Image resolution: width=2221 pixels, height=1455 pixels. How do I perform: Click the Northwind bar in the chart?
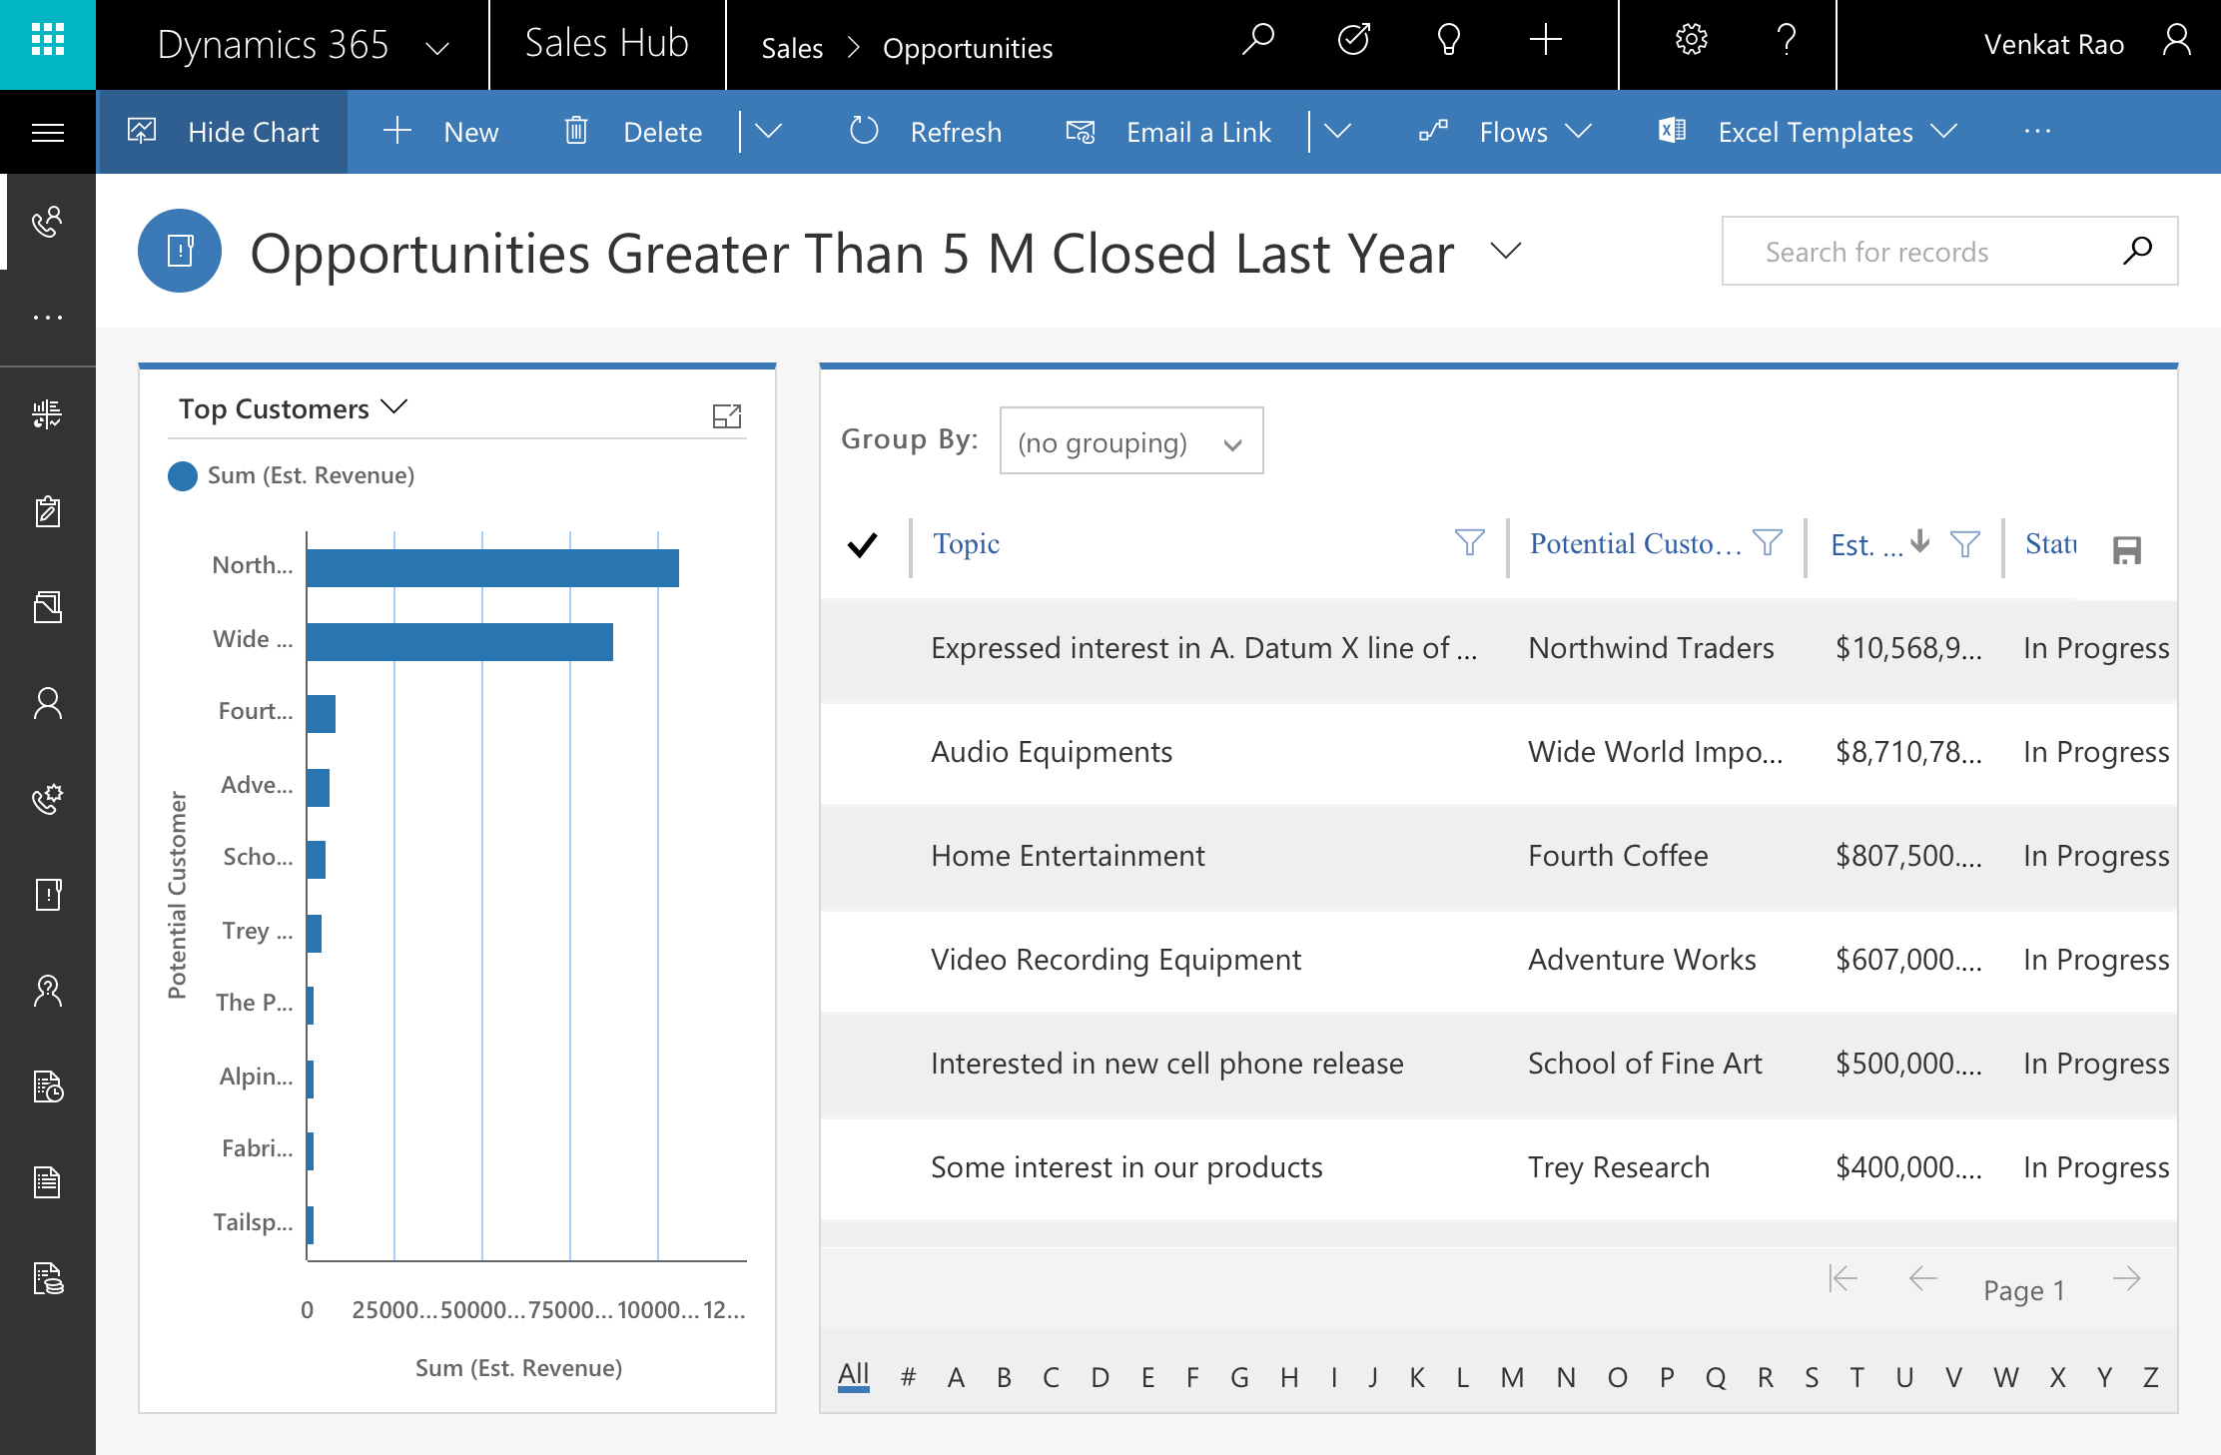pyautogui.click(x=492, y=567)
